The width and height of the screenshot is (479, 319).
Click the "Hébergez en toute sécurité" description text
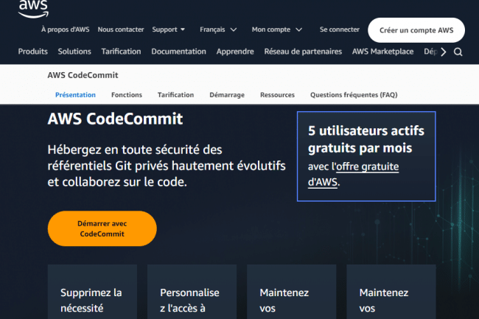[x=167, y=166]
